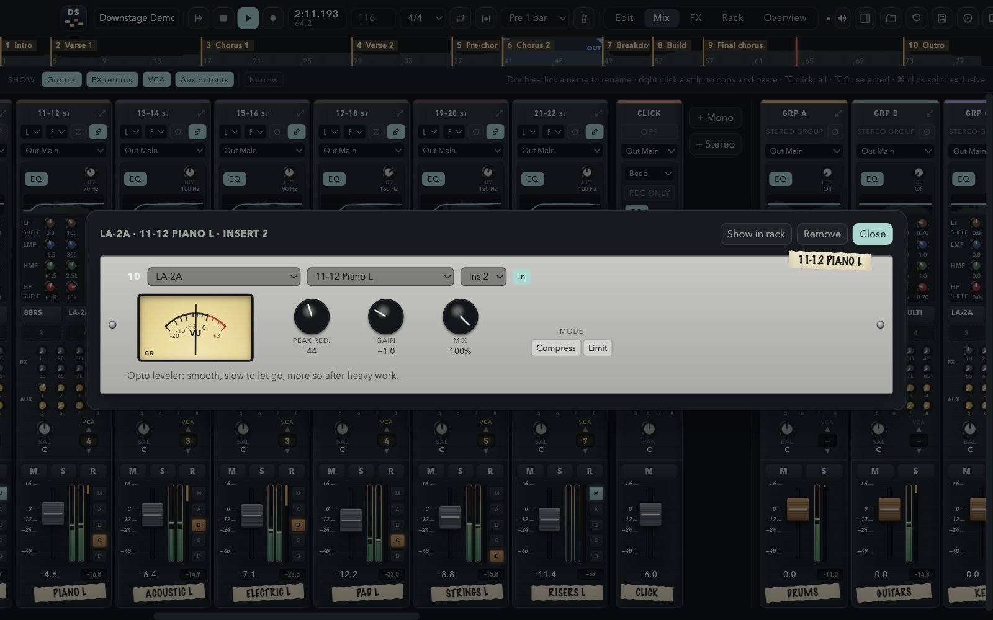Open the Pre 1 bar pre-roll dropdown
Image resolution: width=993 pixels, height=620 pixels.
click(536, 18)
